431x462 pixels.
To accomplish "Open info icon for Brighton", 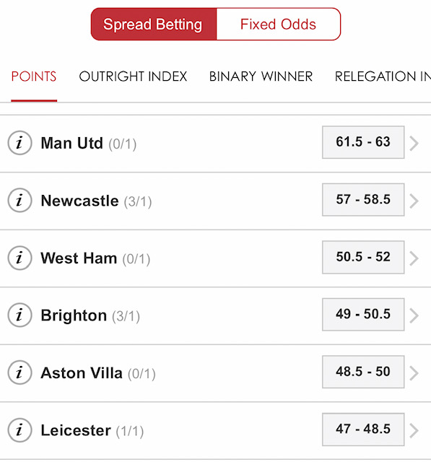I will click(19, 315).
